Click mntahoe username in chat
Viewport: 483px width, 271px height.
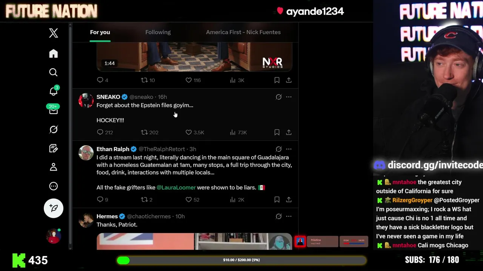404,182
